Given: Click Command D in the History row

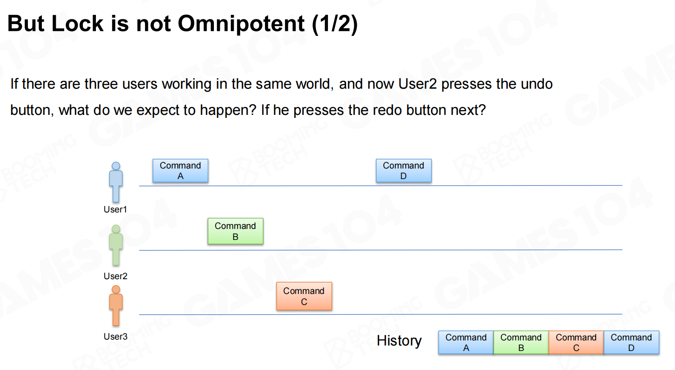Looking at the screenshot, I should click(x=631, y=342).
